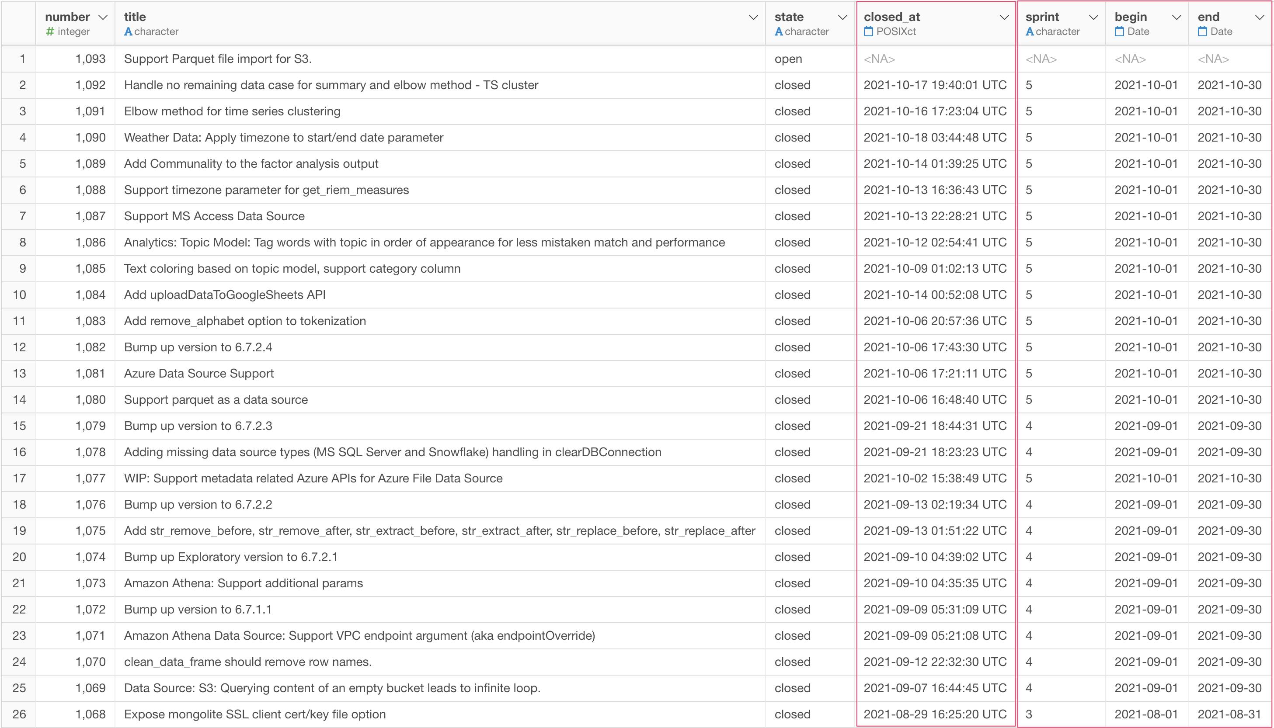The width and height of the screenshot is (1274, 728).
Task: Click title 'Support Parquet file import for S3.'
Action: coord(218,59)
